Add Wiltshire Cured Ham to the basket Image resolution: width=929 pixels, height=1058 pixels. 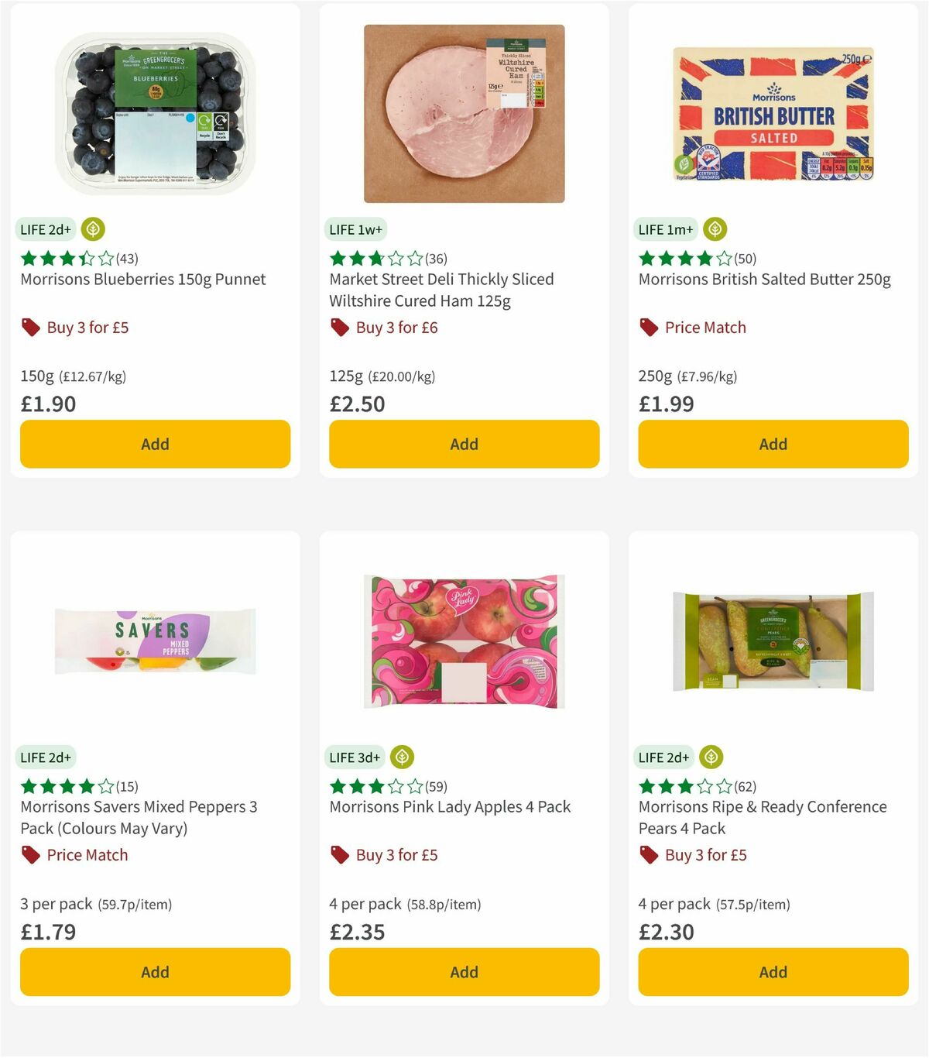tap(464, 444)
